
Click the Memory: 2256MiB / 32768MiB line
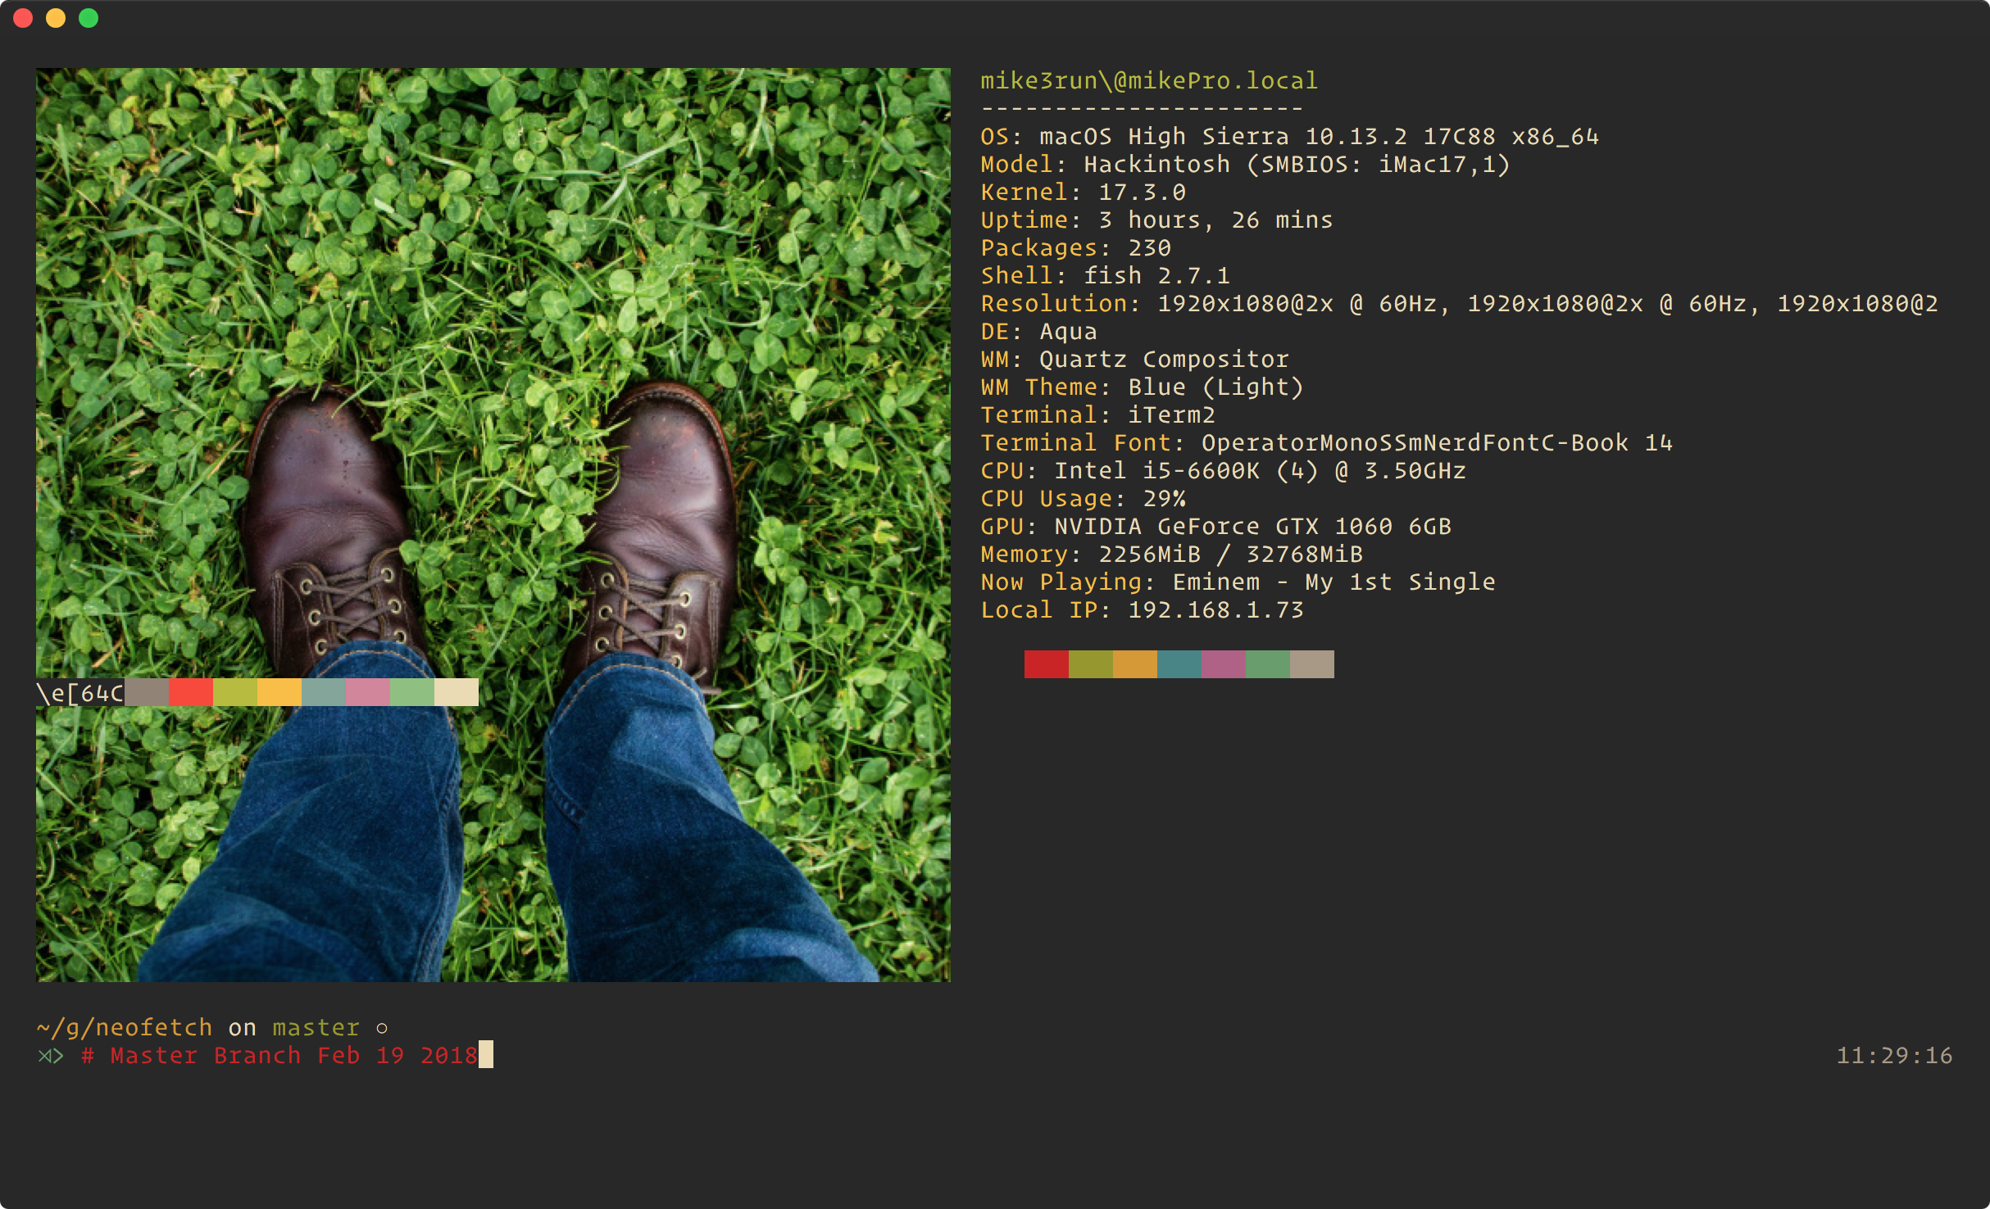pyautogui.click(x=1172, y=554)
